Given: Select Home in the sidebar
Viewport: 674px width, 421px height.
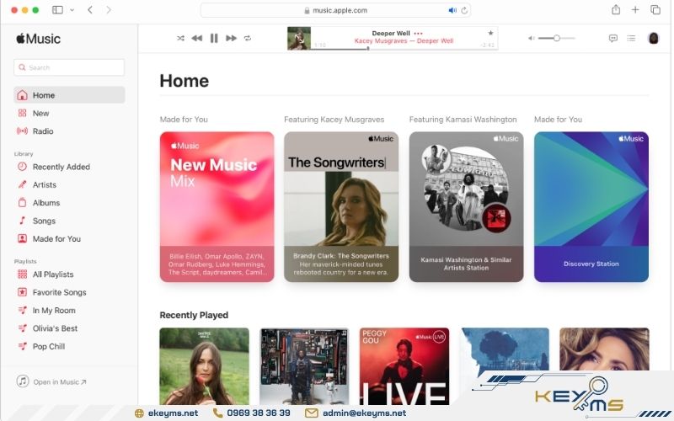Looking at the screenshot, I should 69,95.
